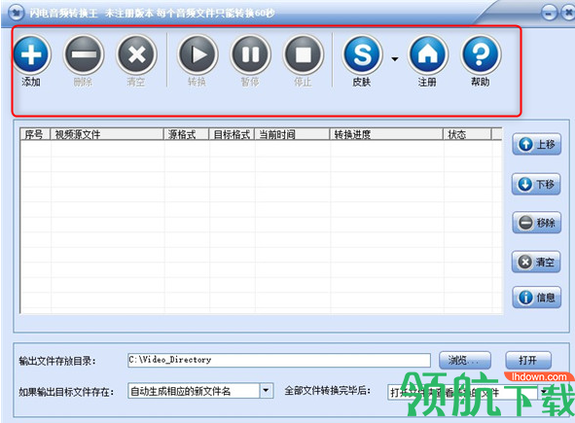The image size is (575, 423).
Task: Click the app logo icon in title bar
Action: click(x=16, y=14)
